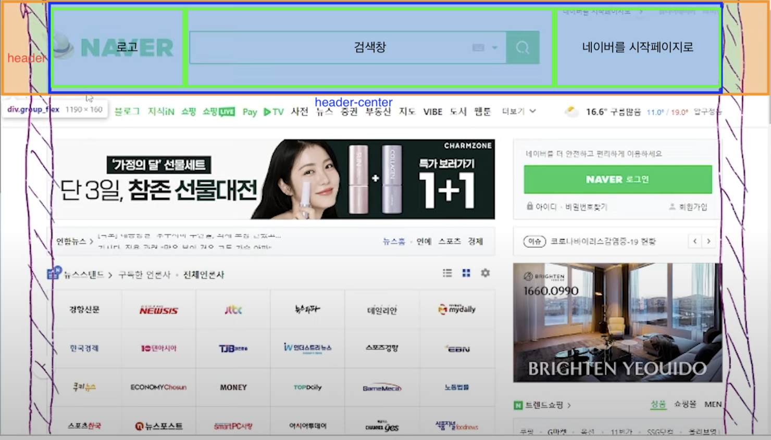The height and width of the screenshot is (440, 771).
Task: Click the NAVER 로그인 button
Action: point(618,179)
